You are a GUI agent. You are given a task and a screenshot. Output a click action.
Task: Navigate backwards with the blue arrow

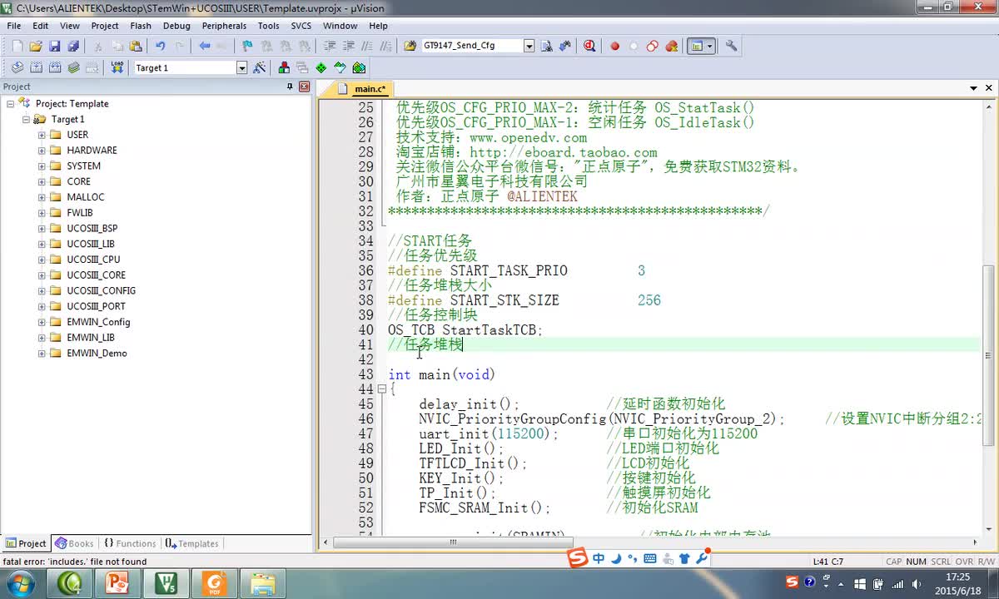click(205, 47)
